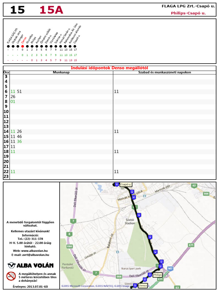The width and height of the screenshot is (219, 292).
Task: Click the route number 15 heading
Action: [17, 10]
